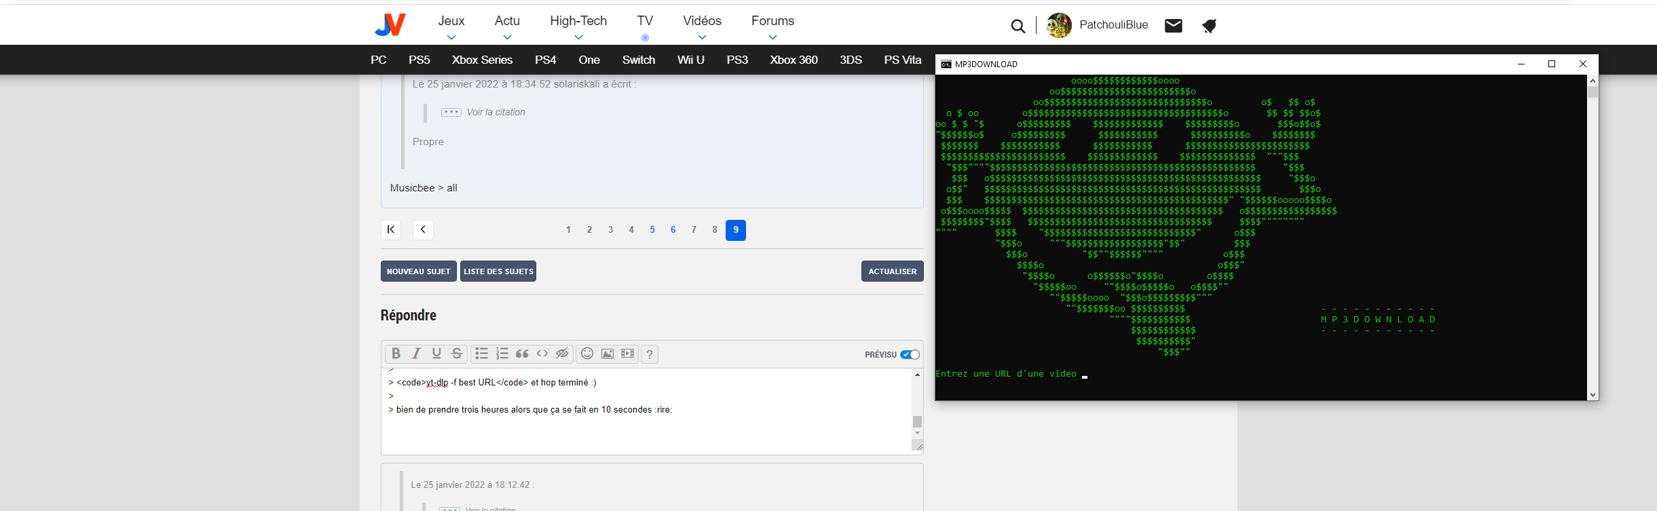The image size is (1657, 511).
Task: Apply bold formatting in reply editor
Action: (396, 354)
